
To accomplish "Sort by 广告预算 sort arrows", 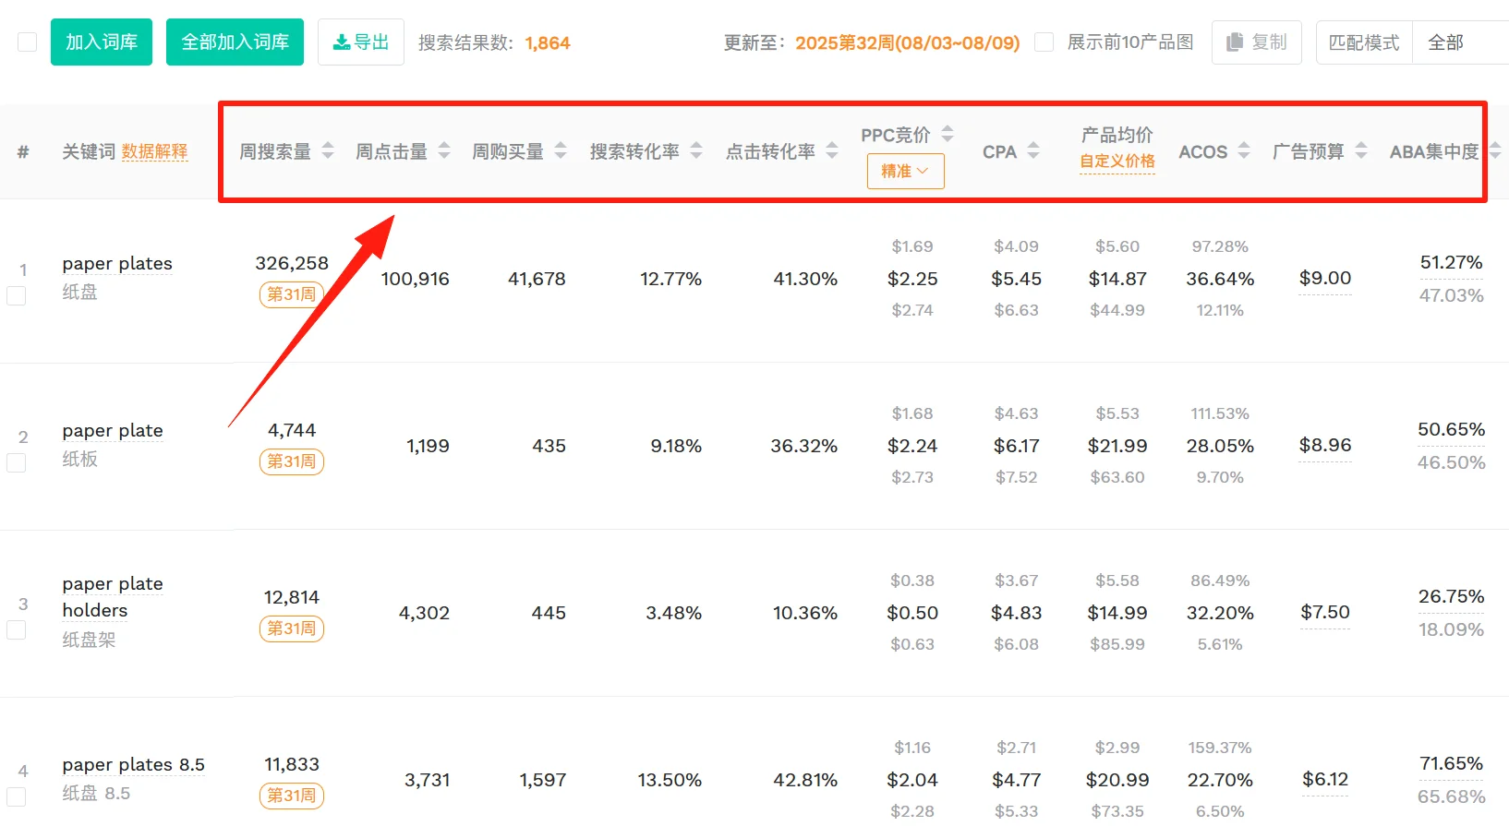I will point(1361,150).
